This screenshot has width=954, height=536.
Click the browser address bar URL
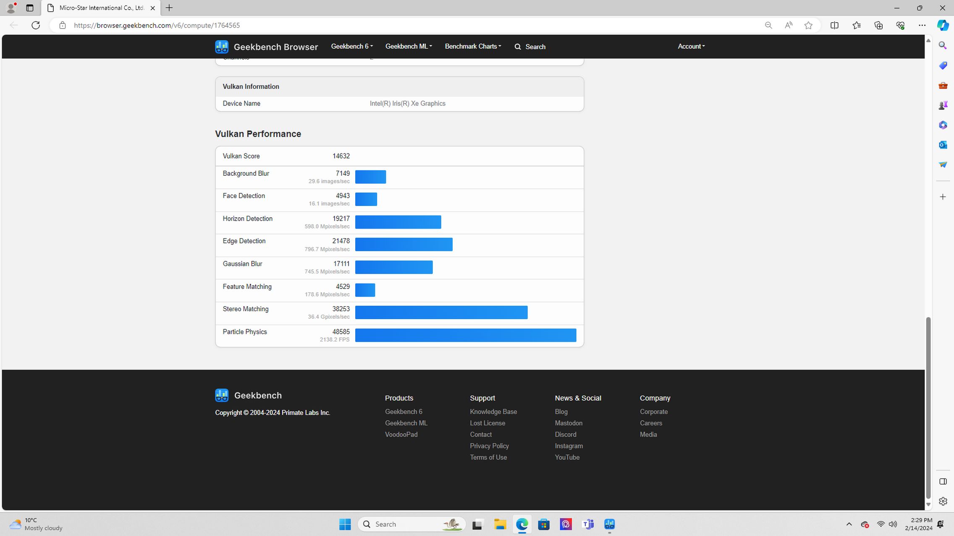tap(157, 25)
